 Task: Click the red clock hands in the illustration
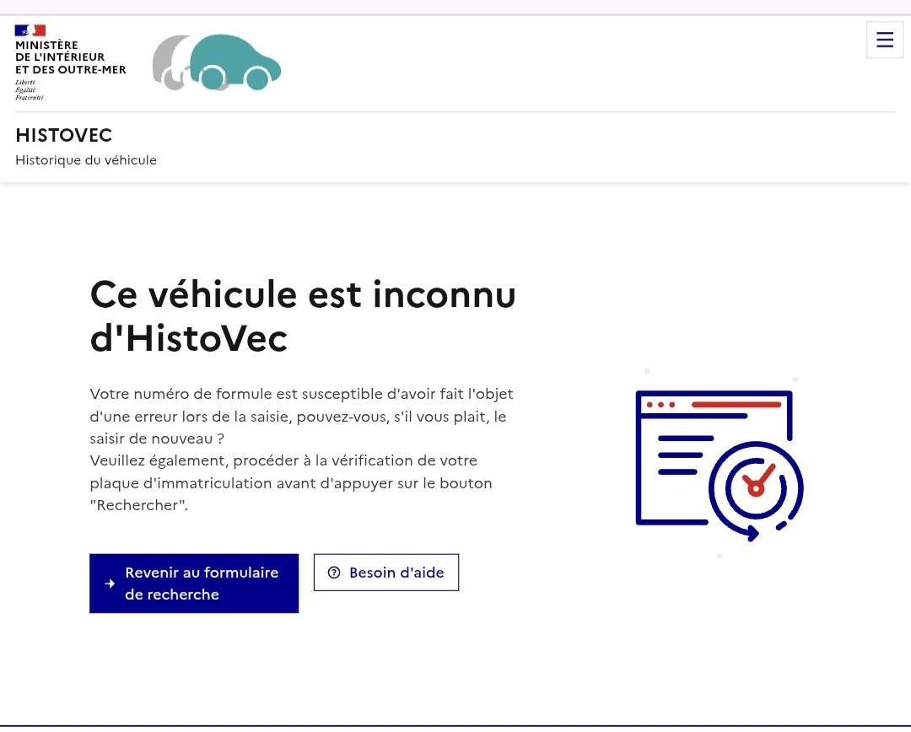757,485
